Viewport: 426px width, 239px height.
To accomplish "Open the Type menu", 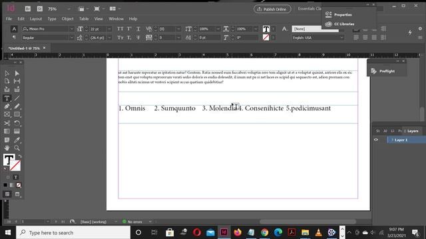I will (x=52, y=19).
